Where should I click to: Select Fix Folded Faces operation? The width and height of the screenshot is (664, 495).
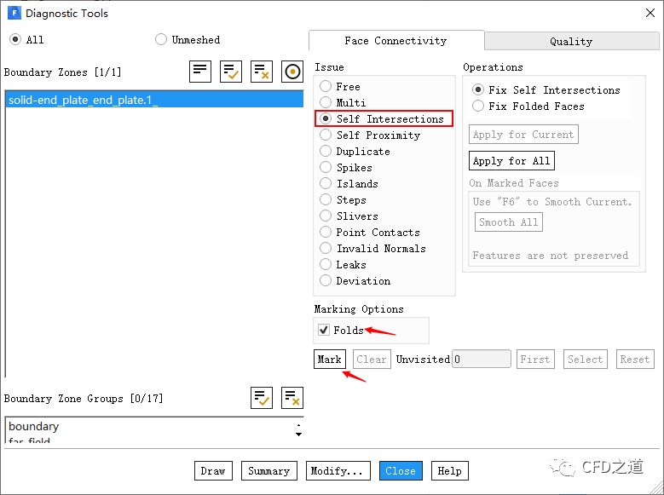478,106
